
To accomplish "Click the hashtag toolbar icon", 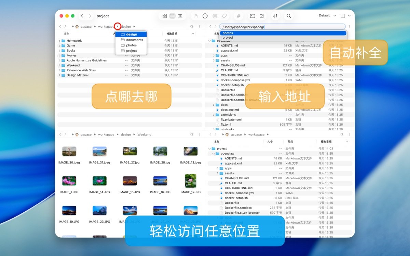I will [x=238, y=16].
